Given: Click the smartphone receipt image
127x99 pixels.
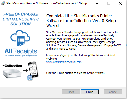Looking at the screenshot, I should tap(33, 69).
